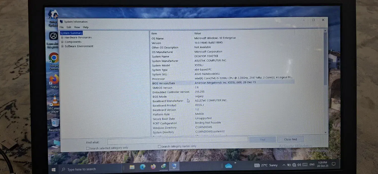Open File Explorer from the taskbar
The image size is (378, 174).
pyautogui.click(x=132, y=167)
